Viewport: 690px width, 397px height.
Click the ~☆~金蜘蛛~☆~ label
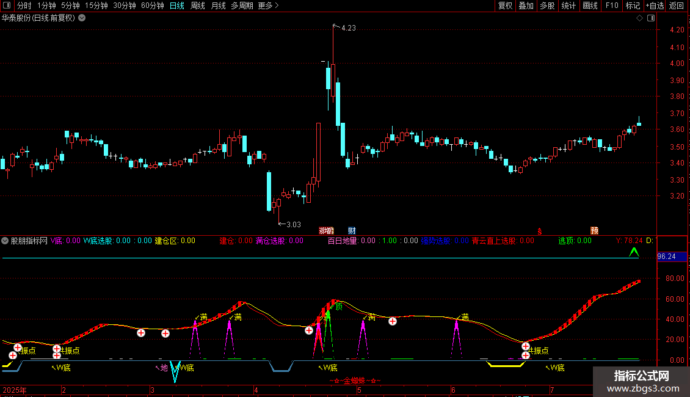[355, 381]
